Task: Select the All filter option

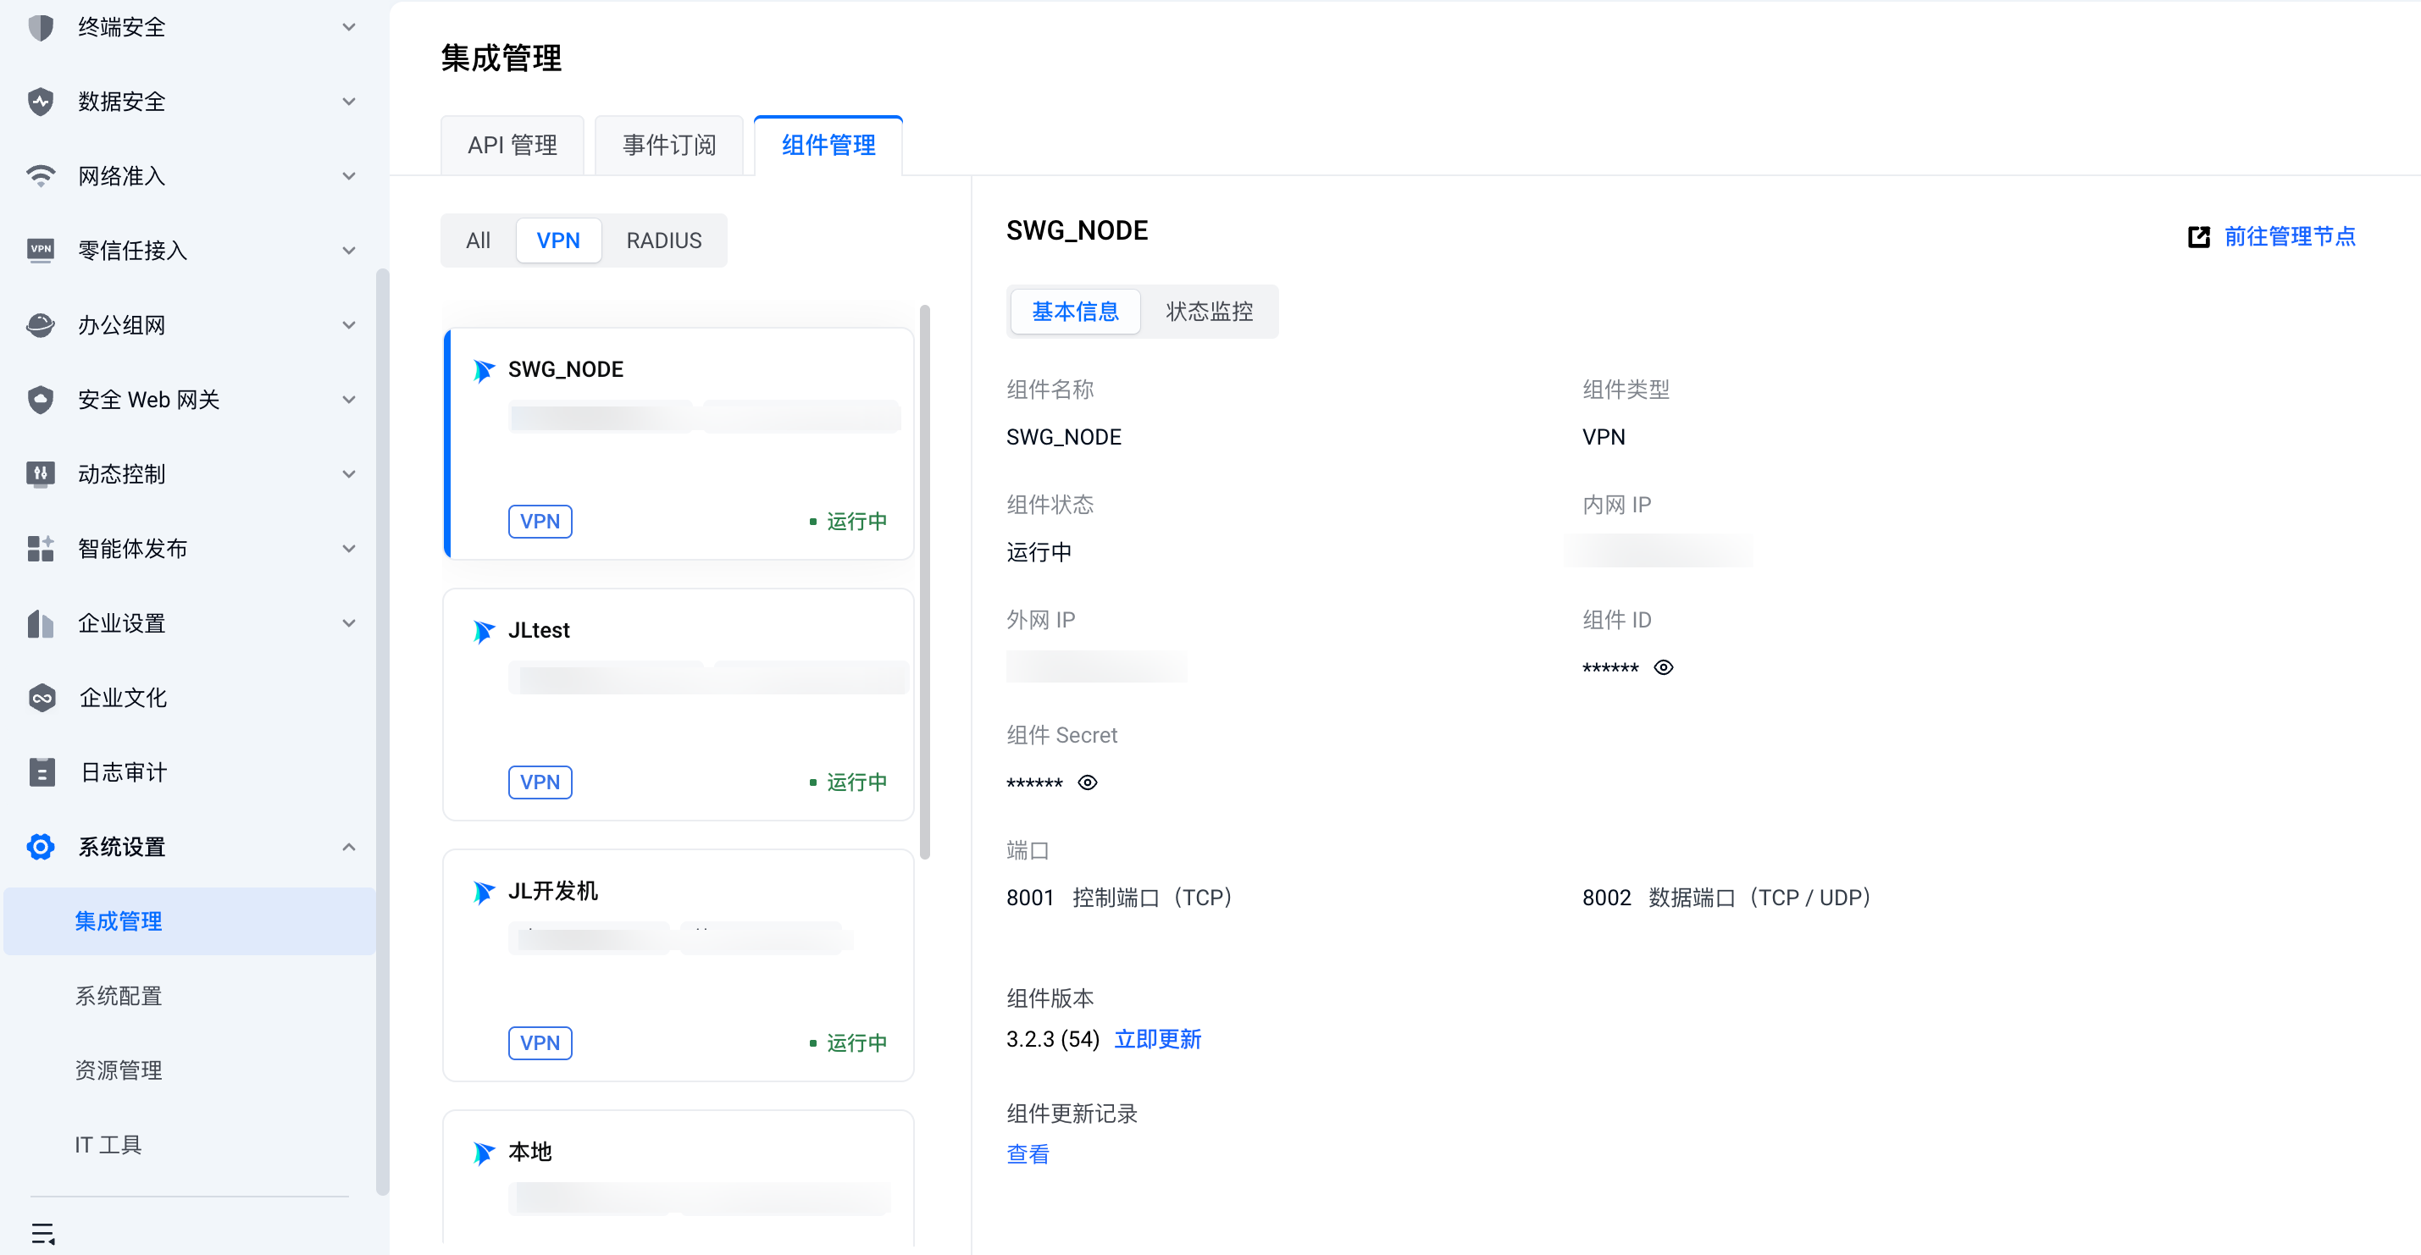Action: [479, 240]
